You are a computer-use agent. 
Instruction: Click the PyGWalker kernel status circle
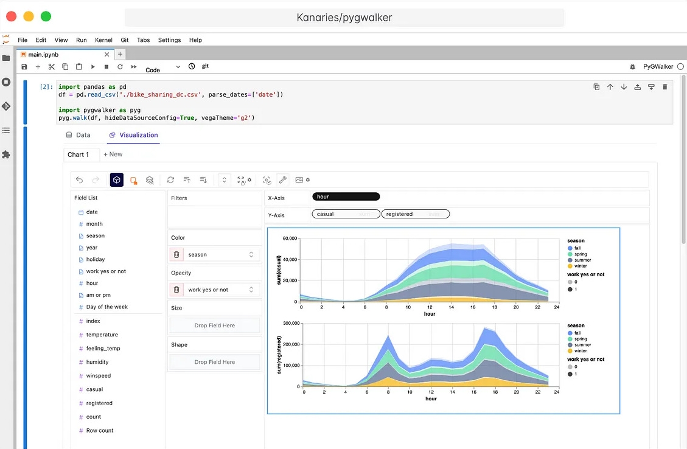pyautogui.click(x=680, y=66)
